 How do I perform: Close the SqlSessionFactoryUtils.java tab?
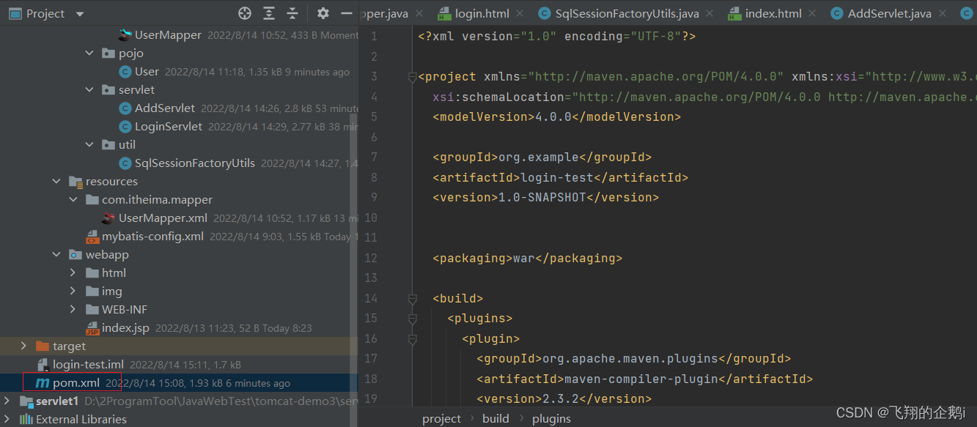(710, 13)
